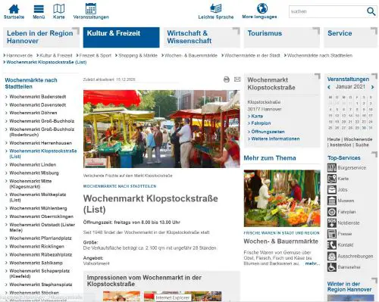
Task: Open Weitere Informationen link
Action: pos(275,139)
